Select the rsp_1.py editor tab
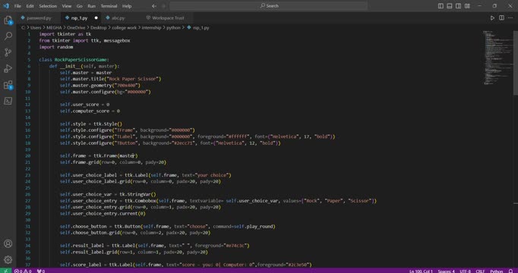Image resolution: width=518 pixels, height=273 pixels. 79,17
